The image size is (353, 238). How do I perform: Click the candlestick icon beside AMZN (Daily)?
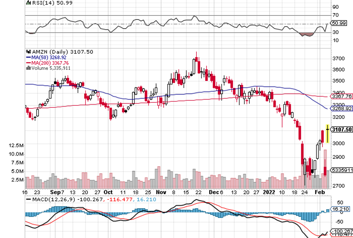coord(28,52)
